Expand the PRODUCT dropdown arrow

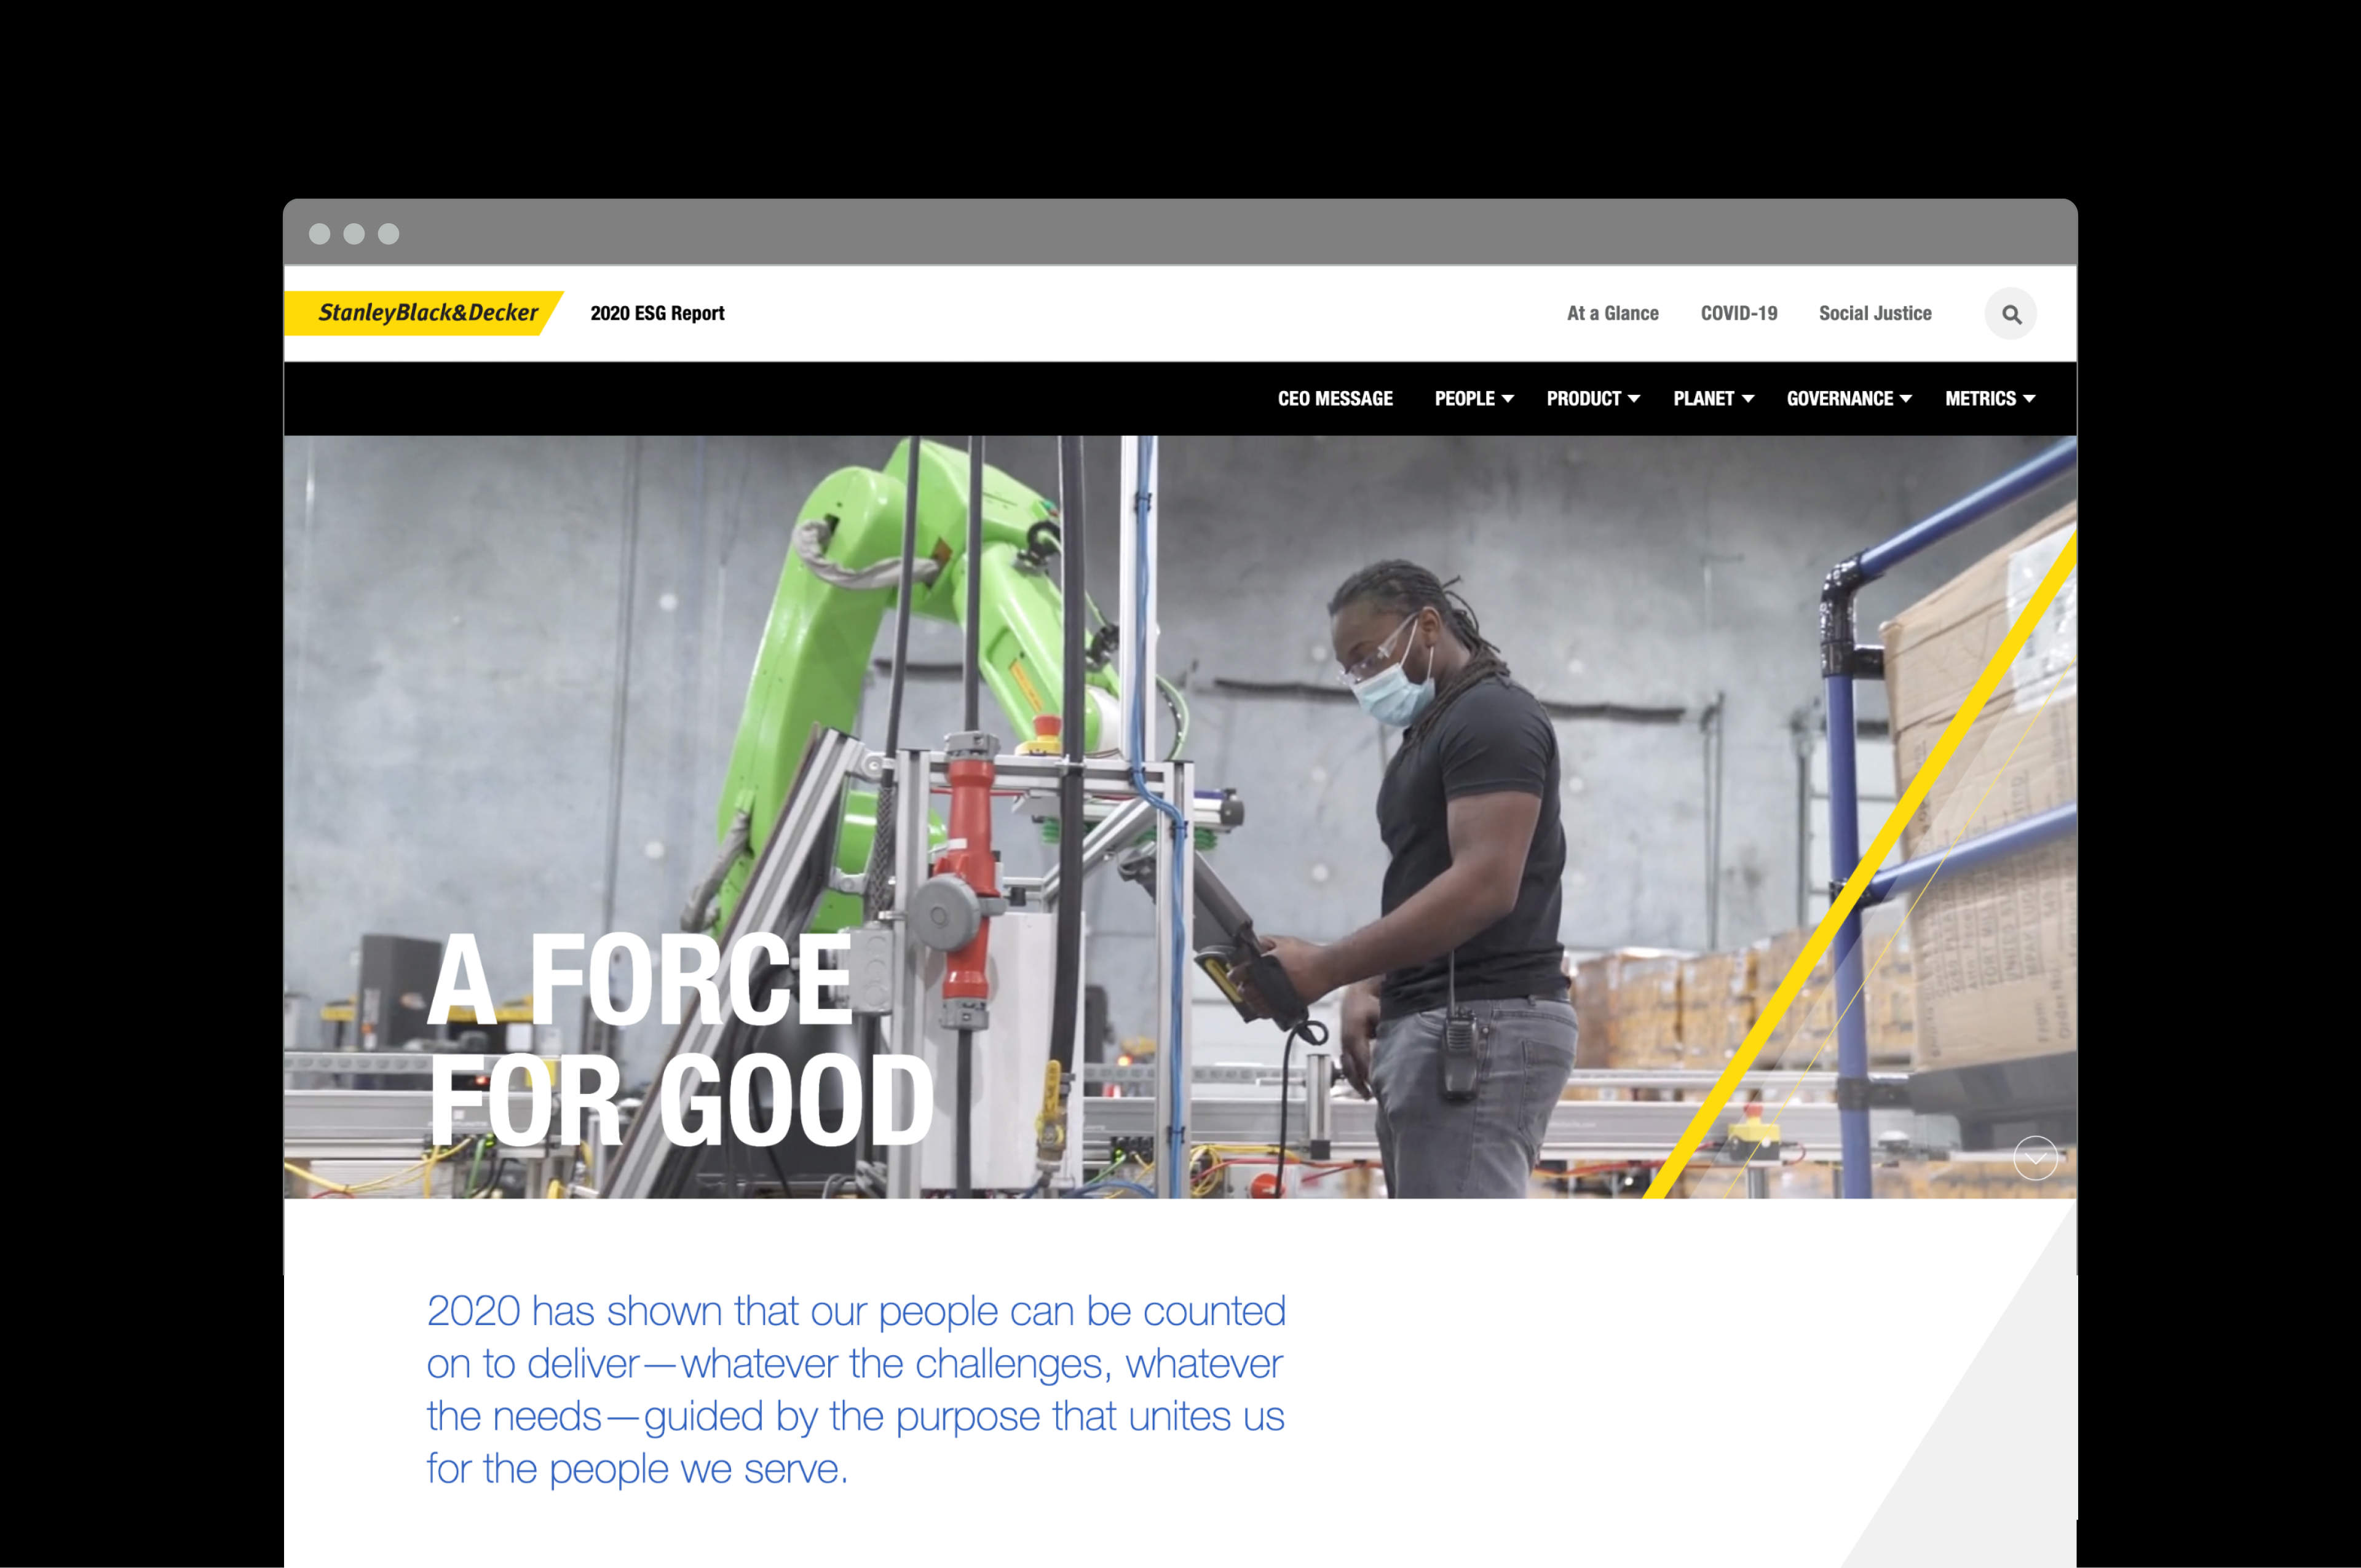(x=1634, y=399)
